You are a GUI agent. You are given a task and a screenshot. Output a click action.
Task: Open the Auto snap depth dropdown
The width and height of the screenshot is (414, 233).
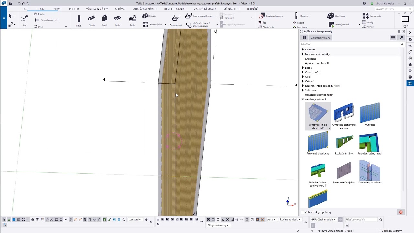(x=272, y=219)
